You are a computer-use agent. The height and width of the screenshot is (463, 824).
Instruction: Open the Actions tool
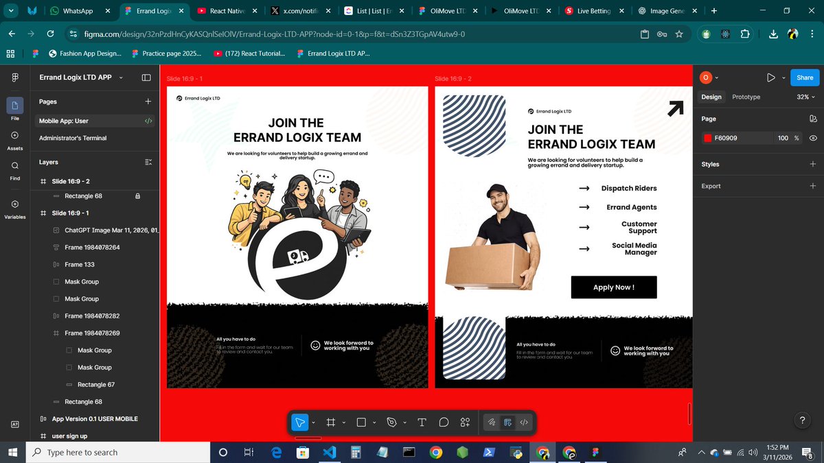(465, 423)
